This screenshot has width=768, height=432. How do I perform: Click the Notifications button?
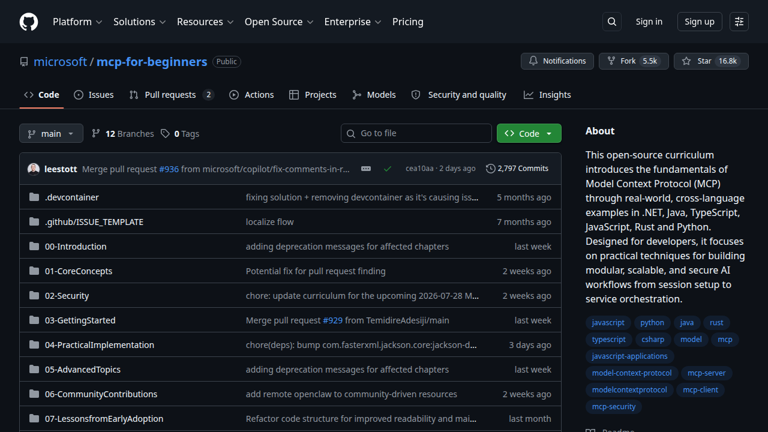point(557,61)
